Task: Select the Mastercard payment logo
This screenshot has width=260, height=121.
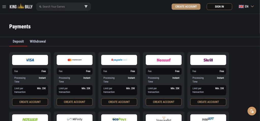Action: (x=74, y=60)
